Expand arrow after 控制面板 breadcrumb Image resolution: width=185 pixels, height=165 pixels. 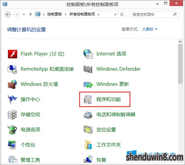tap(66, 14)
